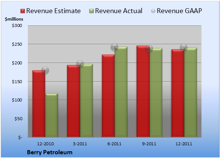Select the green actual bar for 9-2011

point(156,92)
